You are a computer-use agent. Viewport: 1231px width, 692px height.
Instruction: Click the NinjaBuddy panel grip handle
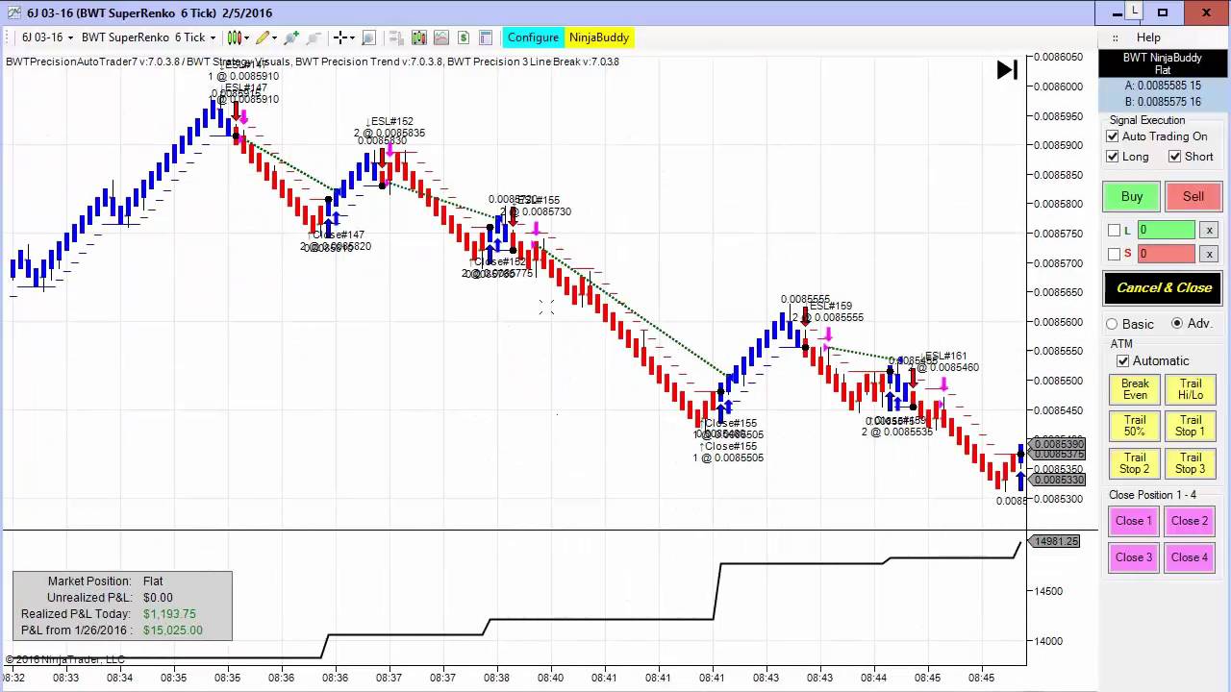click(x=1115, y=37)
